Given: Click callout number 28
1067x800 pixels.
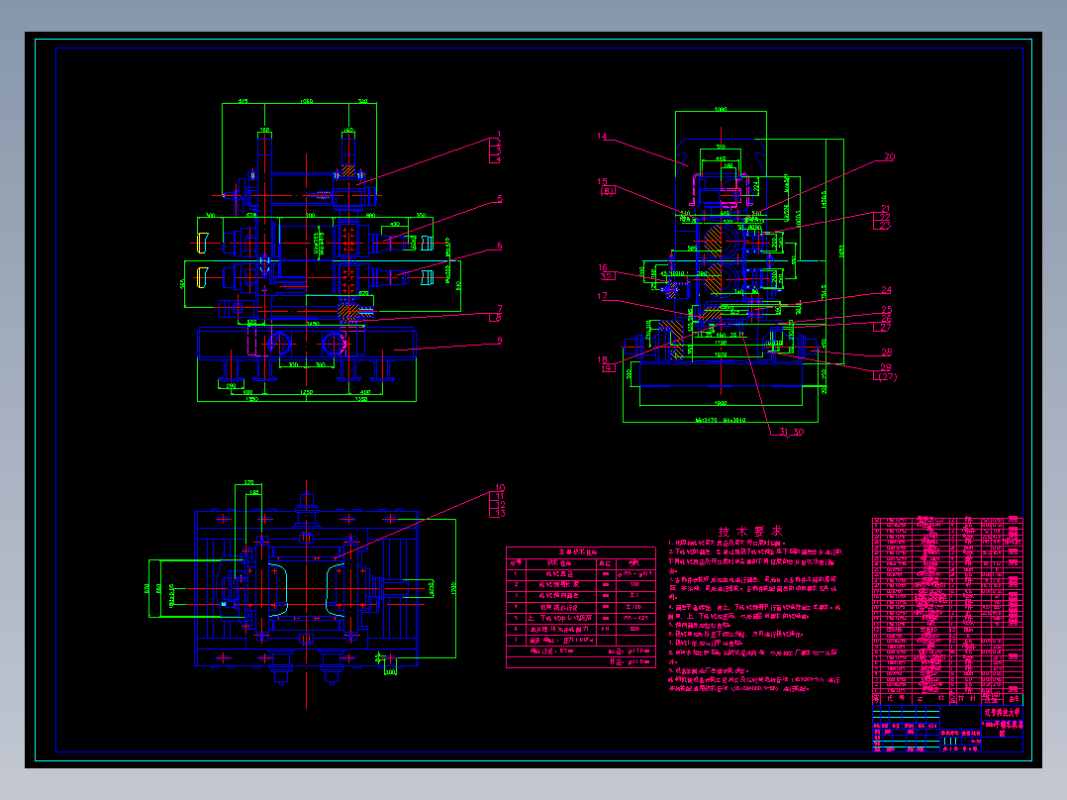Looking at the screenshot, I should (x=887, y=352).
